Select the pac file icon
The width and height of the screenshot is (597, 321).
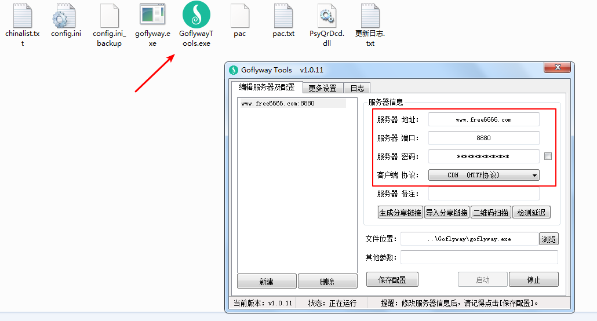tap(240, 16)
